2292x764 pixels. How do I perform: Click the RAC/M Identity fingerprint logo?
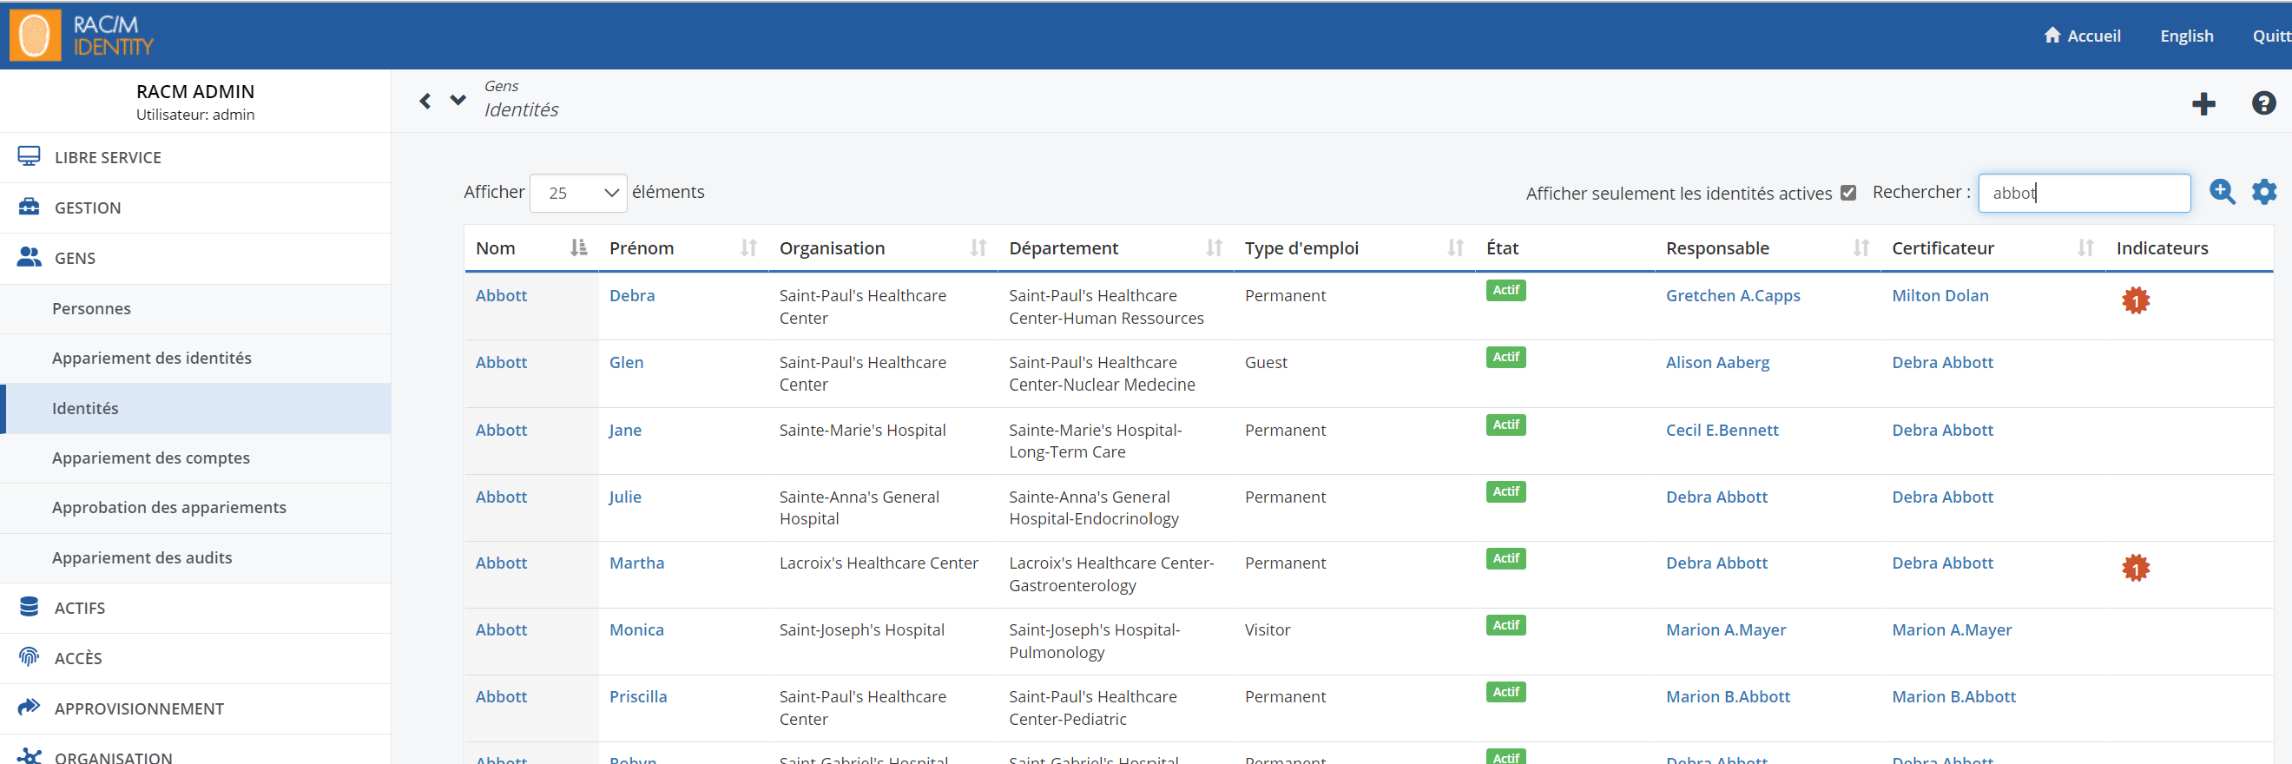(x=35, y=36)
